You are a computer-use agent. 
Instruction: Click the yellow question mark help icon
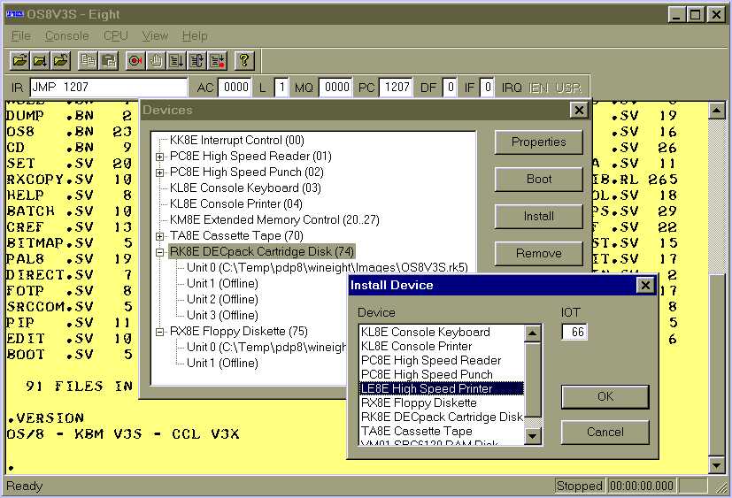[x=244, y=61]
